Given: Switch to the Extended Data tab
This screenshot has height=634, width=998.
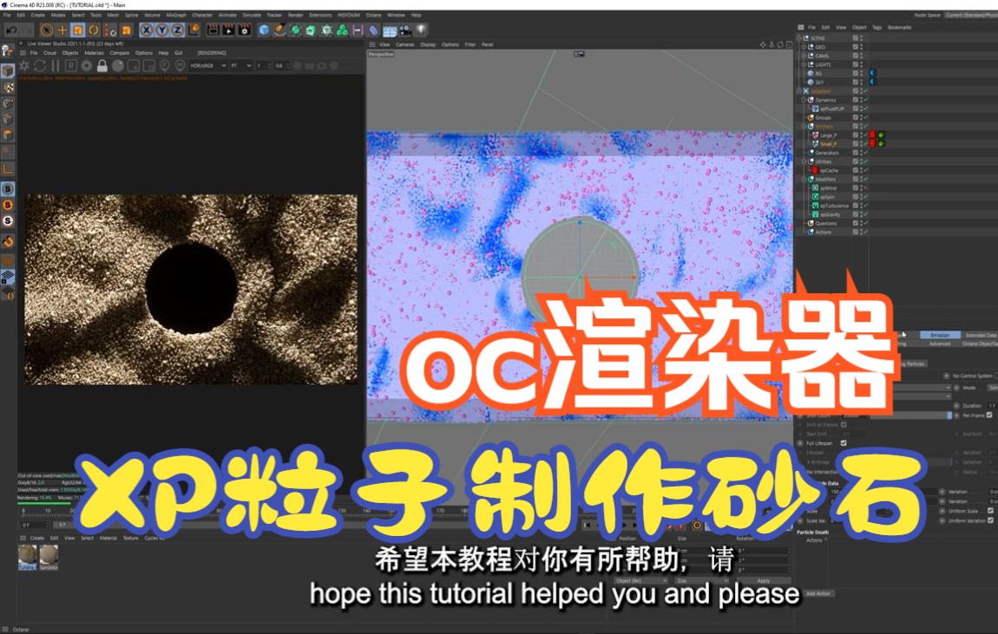Looking at the screenshot, I should 982,336.
